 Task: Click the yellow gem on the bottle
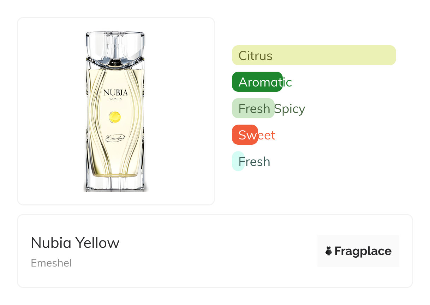point(115,117)
